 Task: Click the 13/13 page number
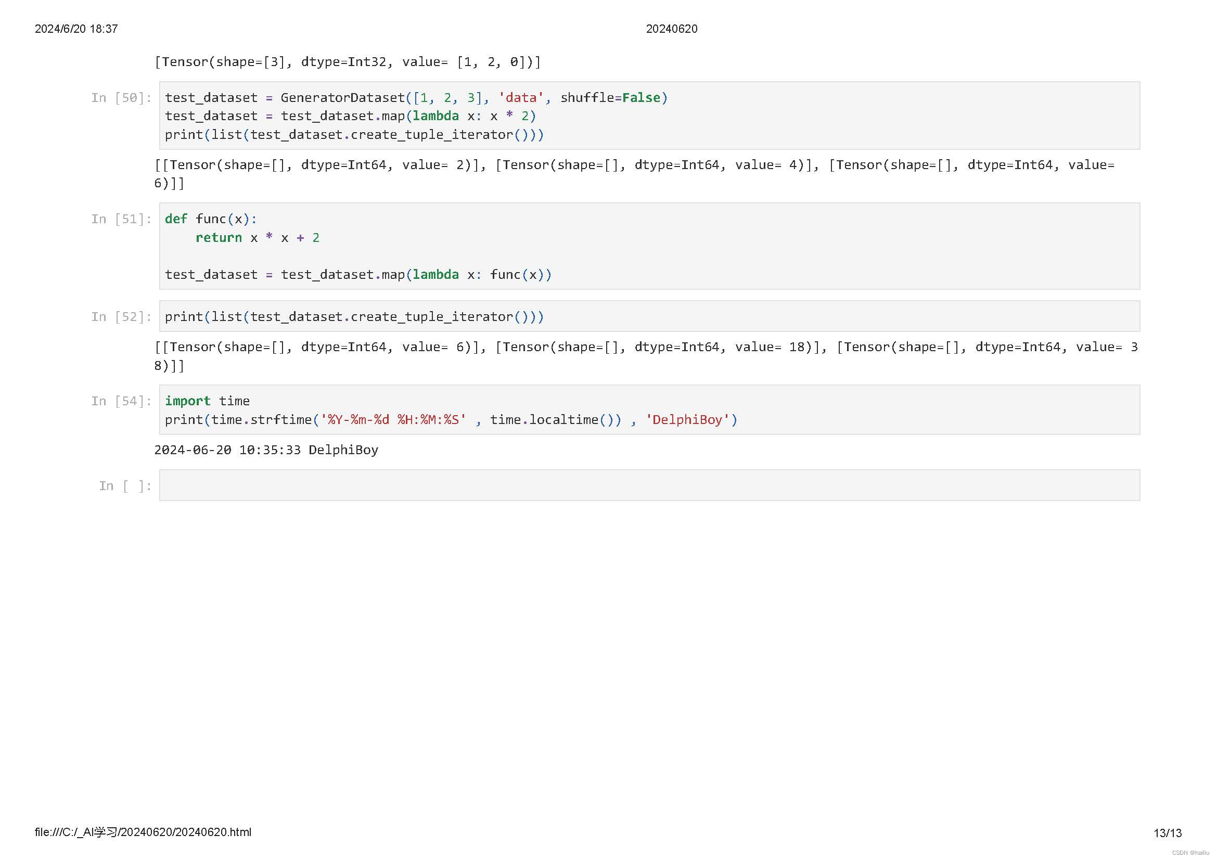coord(1167,833)
